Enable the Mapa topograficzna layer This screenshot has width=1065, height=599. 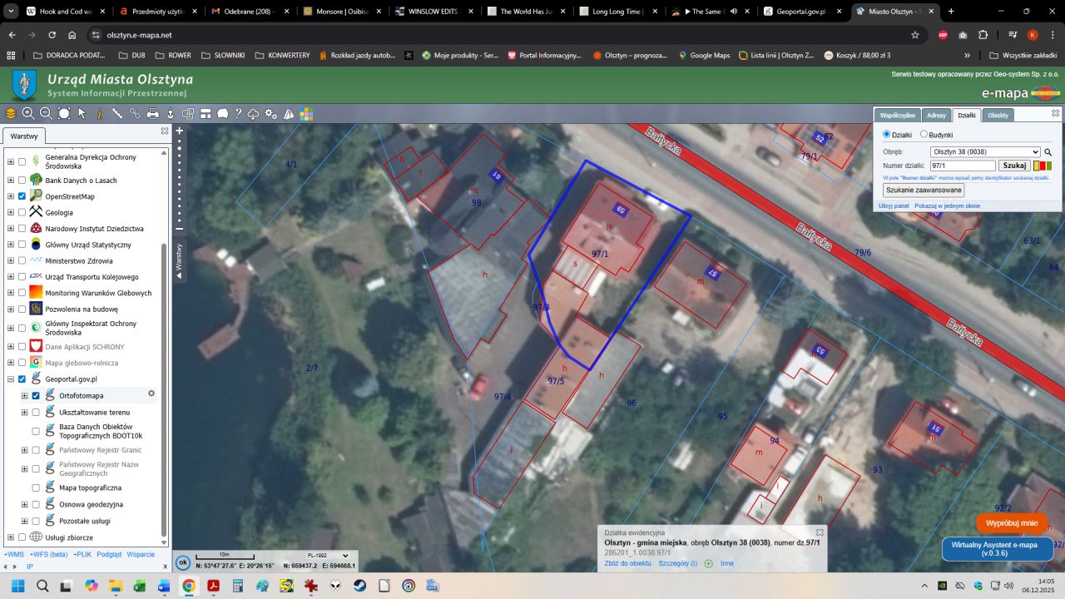pyautogui.click(x=36, y=488)
